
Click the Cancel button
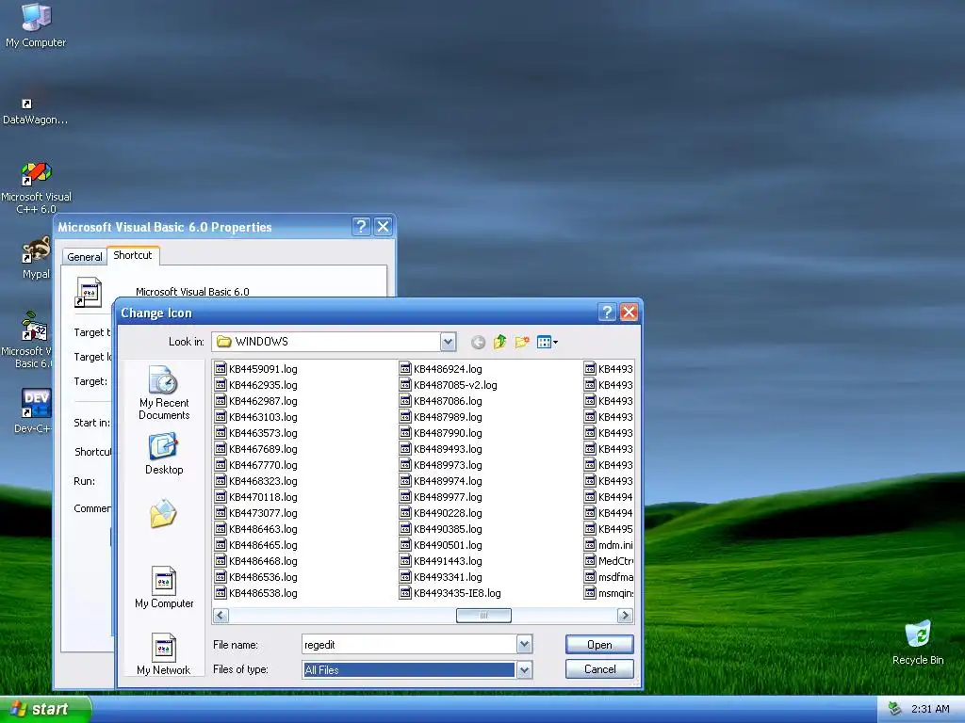point(599,669)
